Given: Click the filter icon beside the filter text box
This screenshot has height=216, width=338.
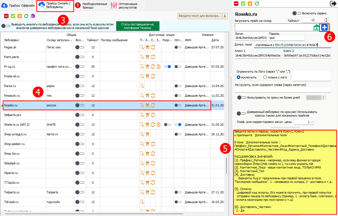Looking at the screenshot, I should click(225, 16).
